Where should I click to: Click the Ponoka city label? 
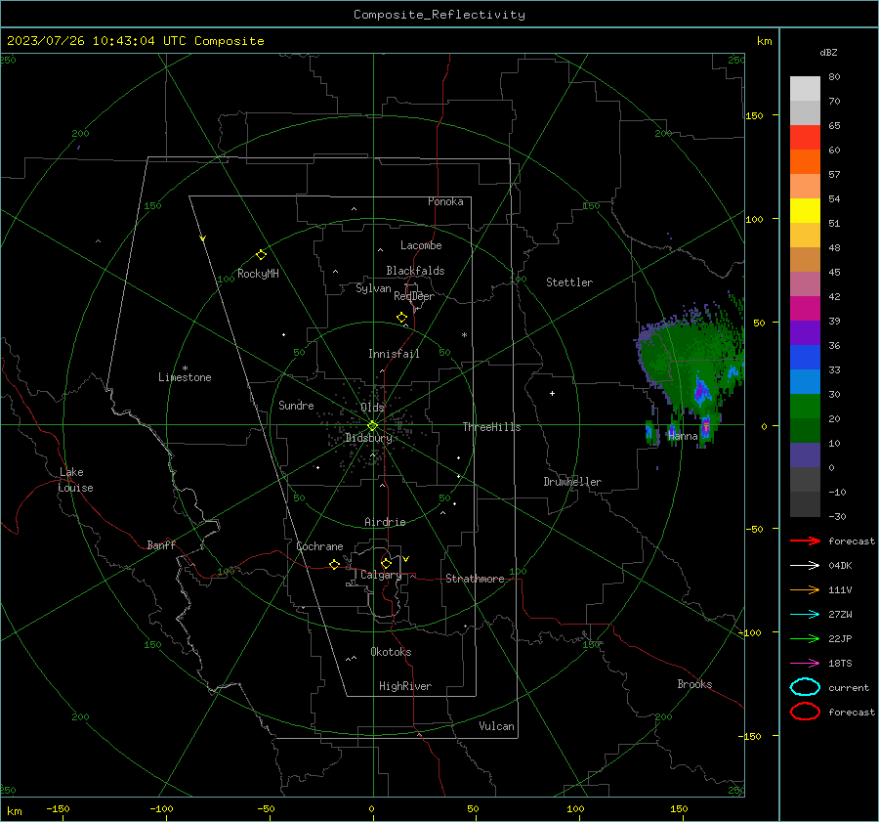[x=445, y=201]
